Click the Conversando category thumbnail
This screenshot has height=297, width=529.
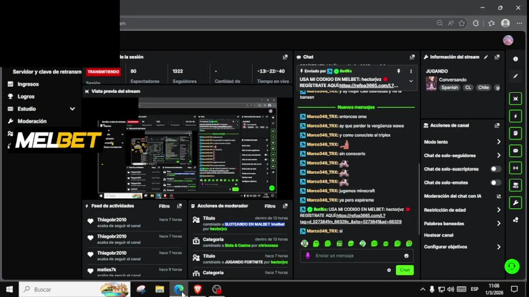pyautogui.click(x=431, y=83)
